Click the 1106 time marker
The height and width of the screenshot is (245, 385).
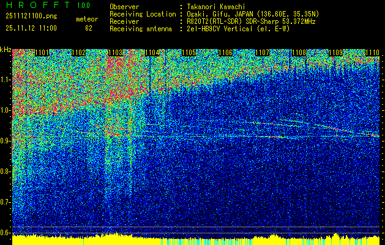coord(226,53)
